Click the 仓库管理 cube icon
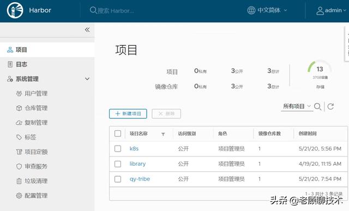This screenshot has width=349, height=211. pos(19,108)
